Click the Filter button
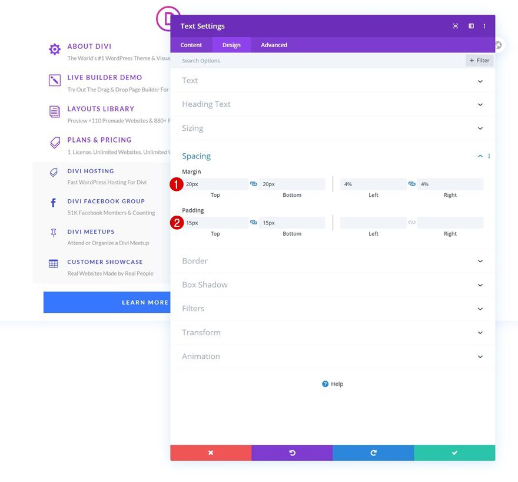The image size is (518, 482). point(479,60)
